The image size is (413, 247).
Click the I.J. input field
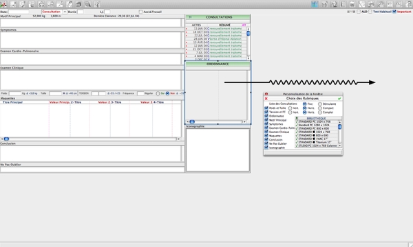click(x=107, y=12)
